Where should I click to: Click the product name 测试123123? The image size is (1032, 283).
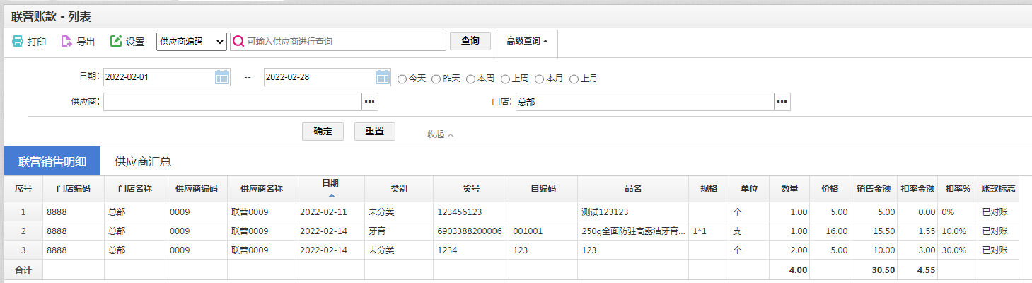pos(605,212)
